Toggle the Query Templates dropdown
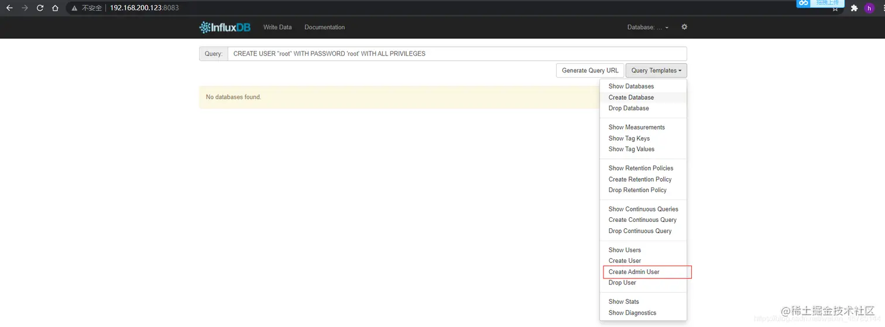This screenshot has width=885, height=327. pyautogui.click(x=656, y=71)
